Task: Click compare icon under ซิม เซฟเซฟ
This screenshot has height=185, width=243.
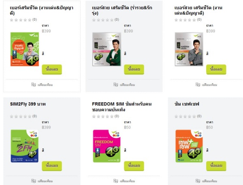Action: (198, 181)
